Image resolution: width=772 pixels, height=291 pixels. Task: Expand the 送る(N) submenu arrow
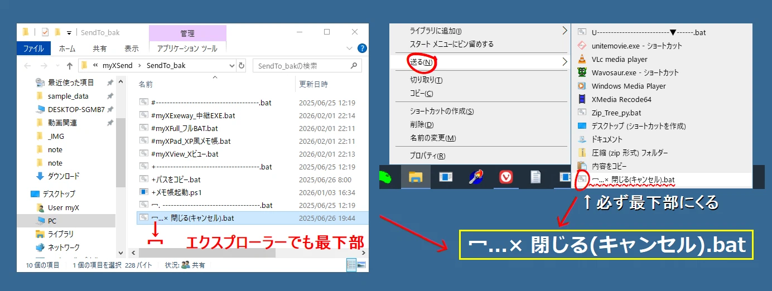point(564,61)
